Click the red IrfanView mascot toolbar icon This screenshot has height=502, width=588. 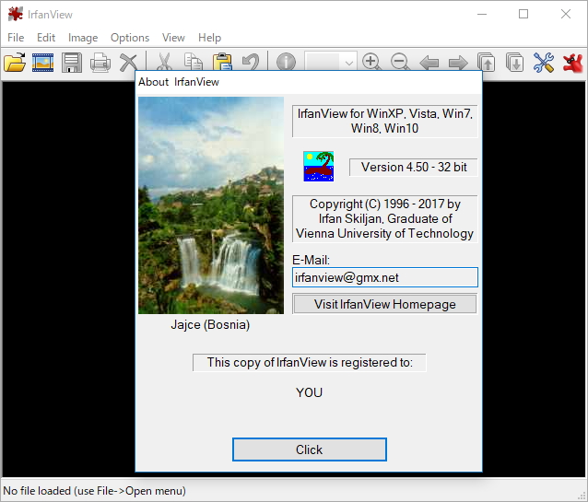click(x=572, y=63)
